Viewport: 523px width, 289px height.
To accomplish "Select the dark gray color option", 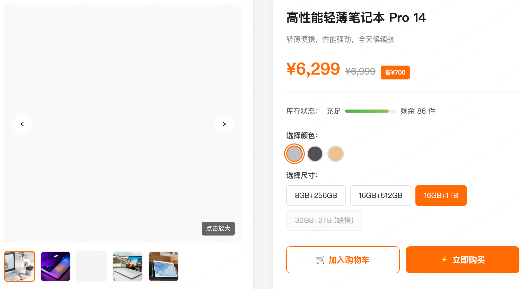I will (x=315, y=153).
